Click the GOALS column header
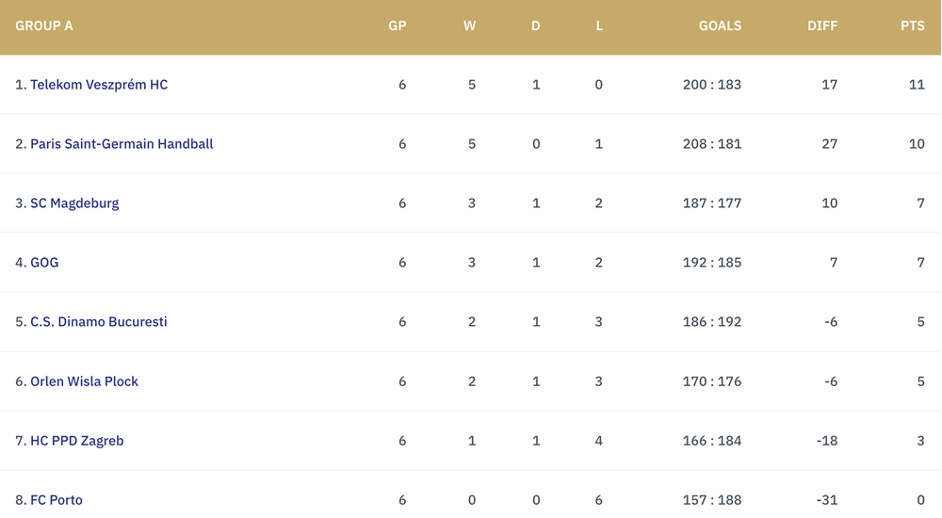 (720, 25)
